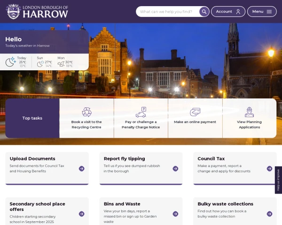This screenshot has height=225, width=282.
Task: Open View Planning Applications link
Action: (x=250, y=118)
